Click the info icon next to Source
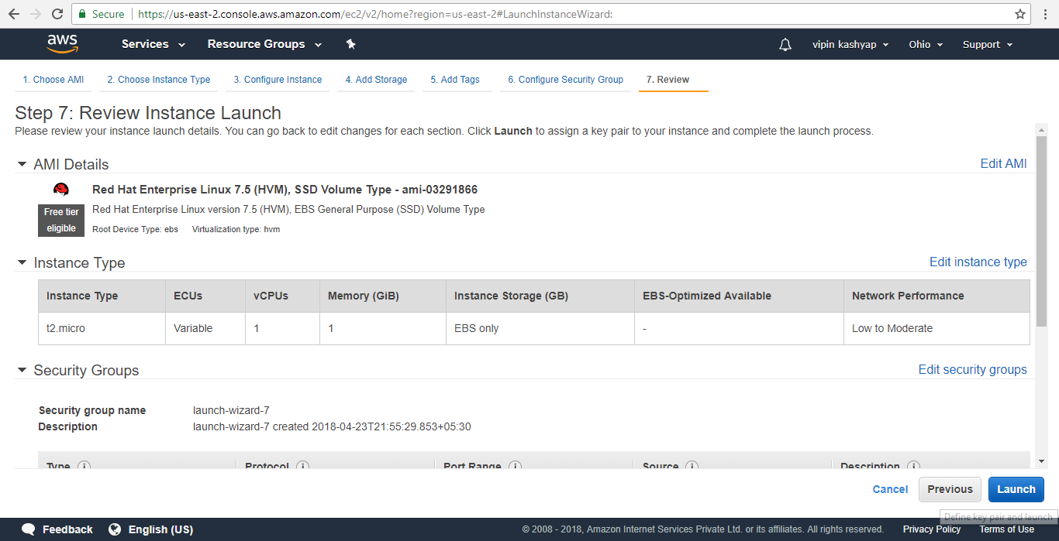Image resolution: width=1059 pixels, height=541 pixels. [692, 466]
